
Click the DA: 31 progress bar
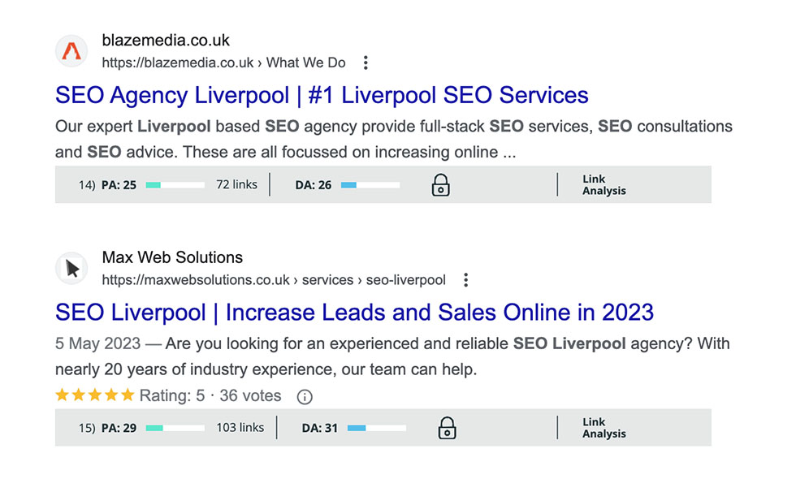[377, 429]
